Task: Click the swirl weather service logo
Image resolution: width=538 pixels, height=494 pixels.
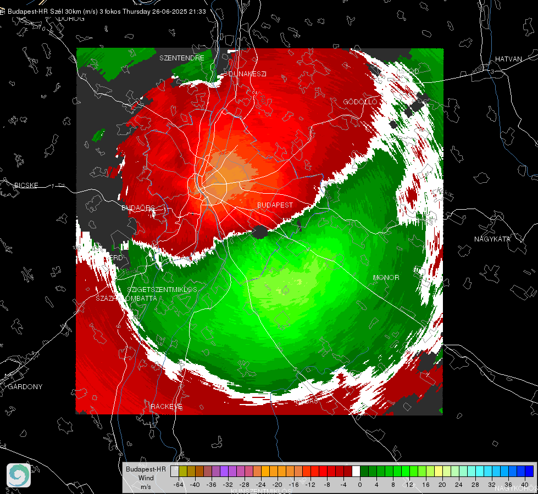Action: pos(19,475)
